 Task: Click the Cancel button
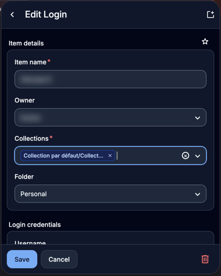[x=59, y=259]
